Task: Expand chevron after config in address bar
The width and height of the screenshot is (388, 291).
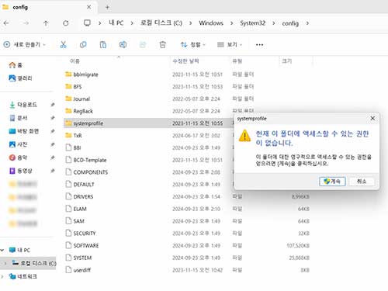Action: [307, 23]
